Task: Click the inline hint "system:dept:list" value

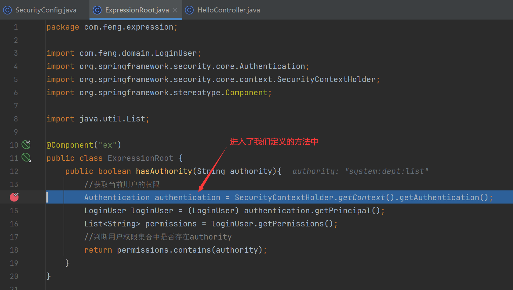Action: coord(387,171)
